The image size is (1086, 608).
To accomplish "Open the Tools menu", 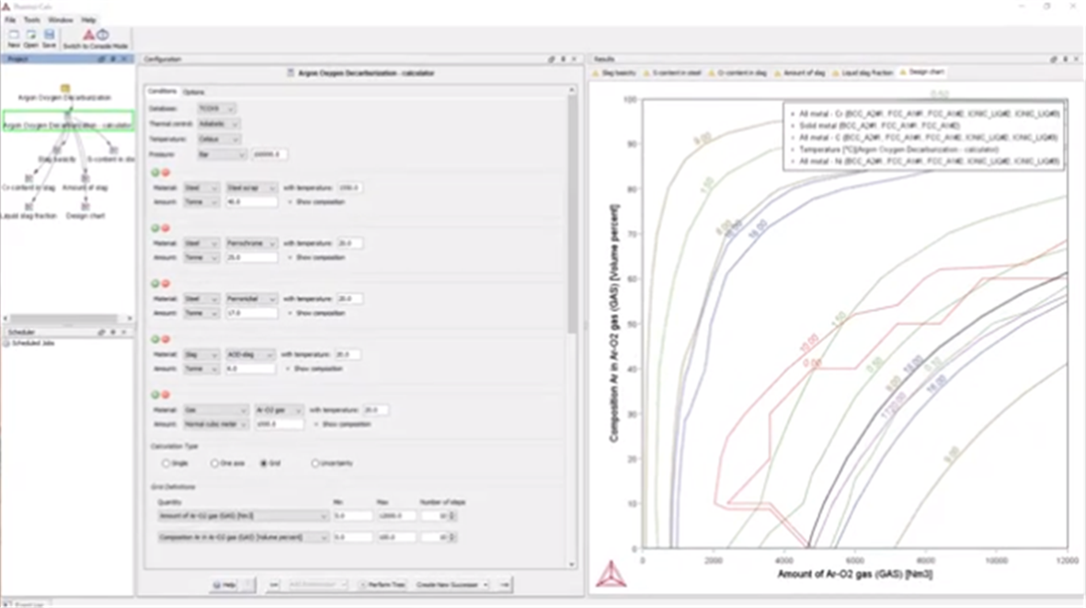I will (31, 19).
